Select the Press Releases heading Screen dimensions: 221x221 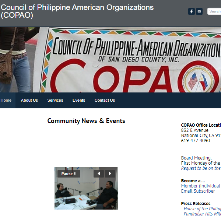click(196, 204)
